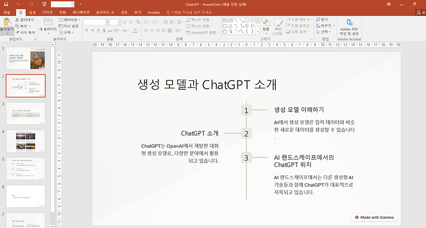This screenshot has width=426, height=228.
Task: Click Copy (복사) icon
Action: coord(17,26)
